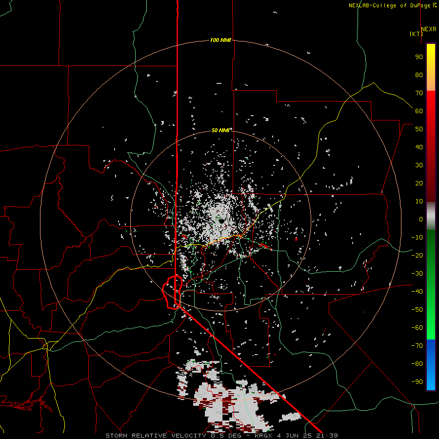Viewport: 439px width, 439px height.
Task: Click the 80 knot scale label
Action: 419,75
